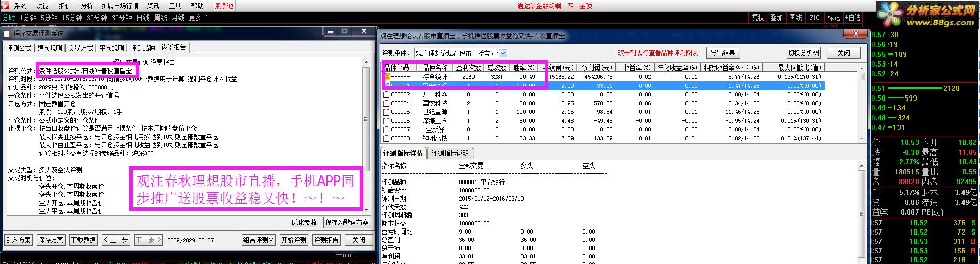Click the 开始评测 button

coord(293,240)
